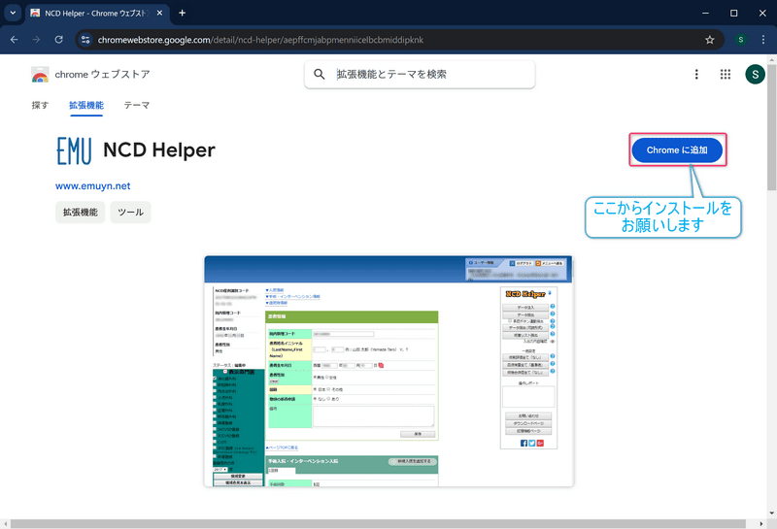777x529 pixels.
Task: Open Chrome profile avatar in toolbar
Action: [x=741, y=40]
